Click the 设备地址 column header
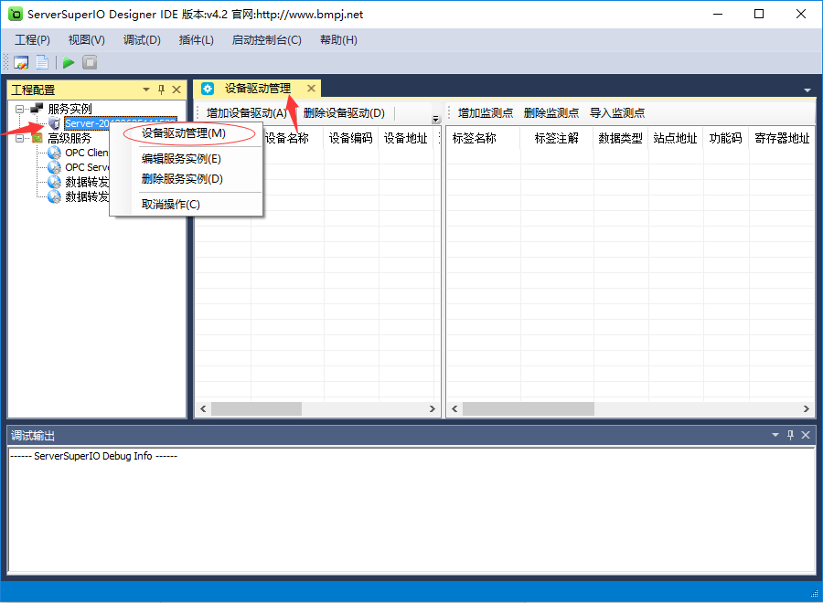 (x=406, y=139)
